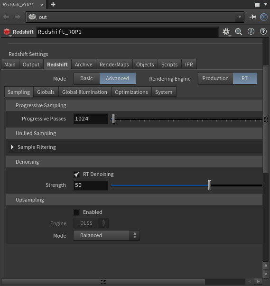
Task: Click the blue follow-selection circle icon
Action: (264, 17)
